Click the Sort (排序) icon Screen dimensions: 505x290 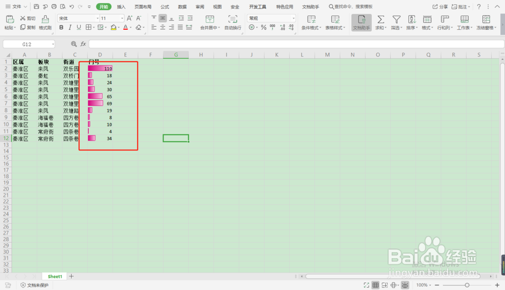click(412, 20)
